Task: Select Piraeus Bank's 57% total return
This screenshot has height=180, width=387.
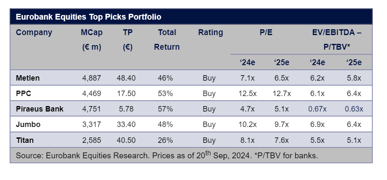Action: (166, 109)
